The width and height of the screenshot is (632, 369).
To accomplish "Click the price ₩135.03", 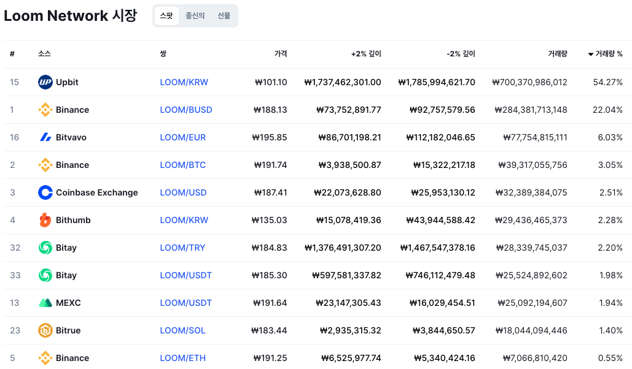I will pyautogui.click(x=269, y=220).
